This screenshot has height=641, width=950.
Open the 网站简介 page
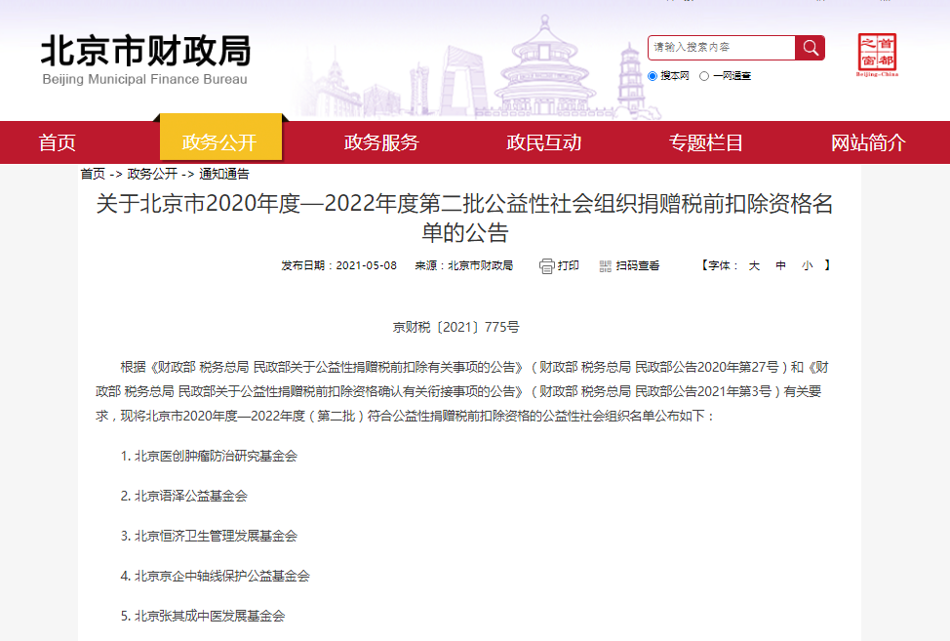(x=868, y=142)
